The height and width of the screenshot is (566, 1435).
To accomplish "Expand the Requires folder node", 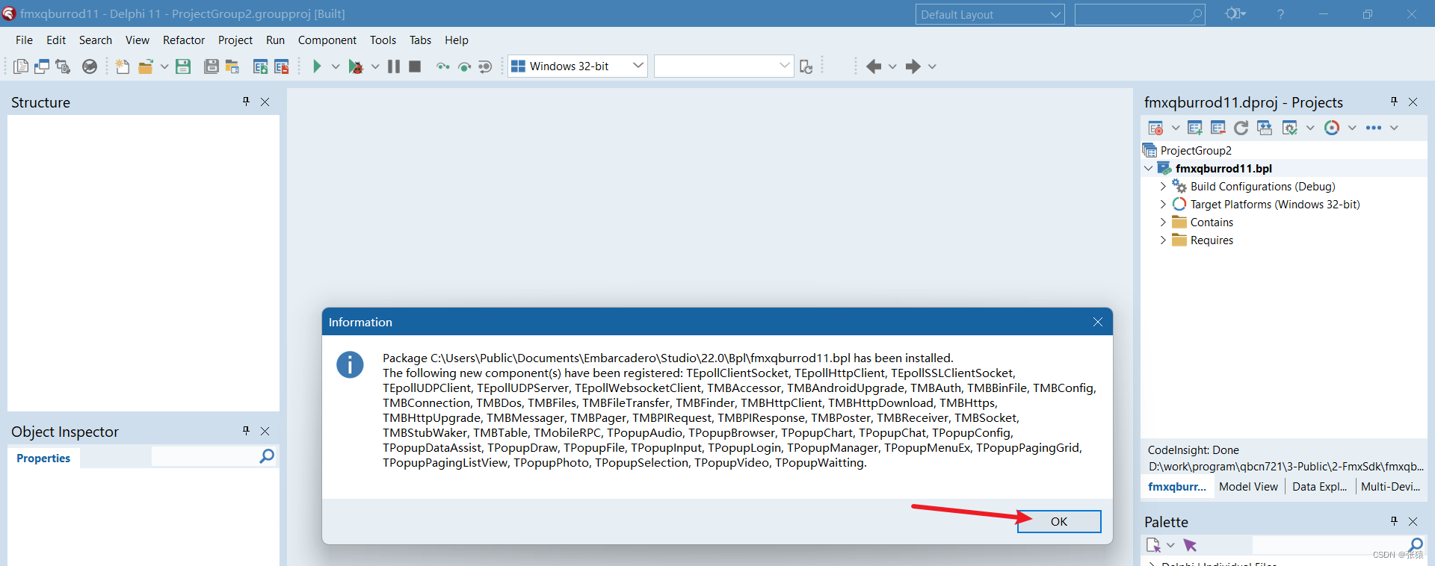I will point(1163,240).
